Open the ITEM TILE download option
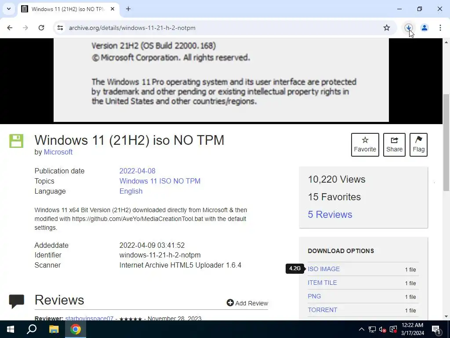The width and height of the screenshot is (450, 338). (322, 283)
